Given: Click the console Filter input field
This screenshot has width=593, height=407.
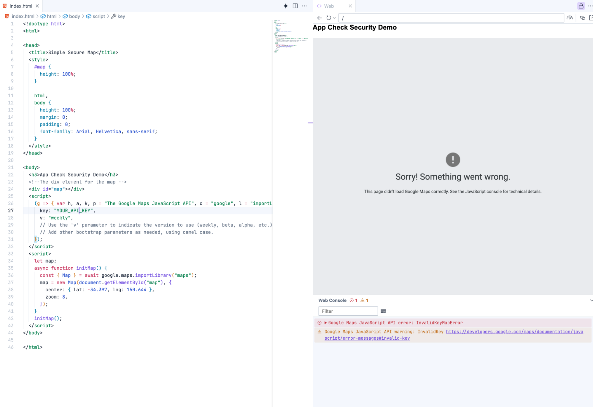Looking at the screenshot, I should click(348, 311).
